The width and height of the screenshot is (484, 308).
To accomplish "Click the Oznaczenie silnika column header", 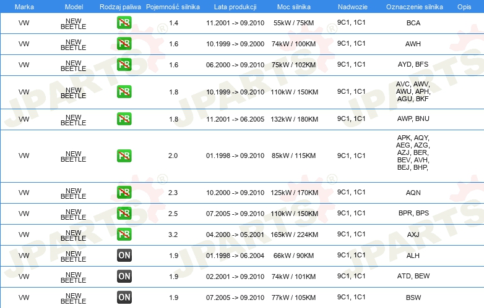I will tap(415, 7).
